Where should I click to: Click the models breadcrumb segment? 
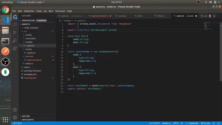(x=67, y=21)
